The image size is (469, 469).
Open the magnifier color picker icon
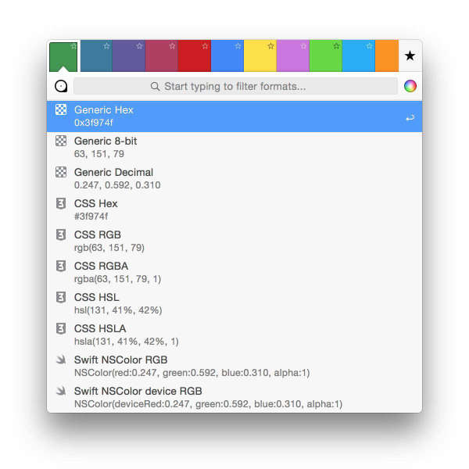[x=61, y=87]
